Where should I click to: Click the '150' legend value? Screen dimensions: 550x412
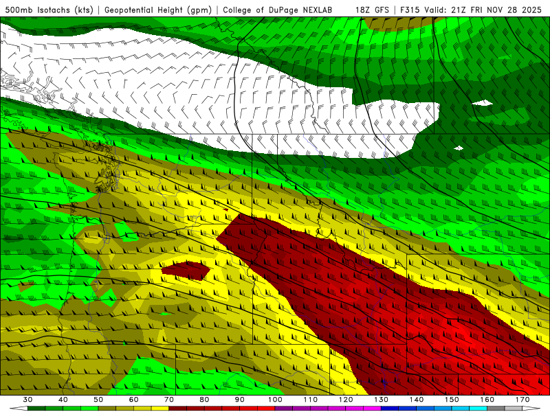click(452, 400)
